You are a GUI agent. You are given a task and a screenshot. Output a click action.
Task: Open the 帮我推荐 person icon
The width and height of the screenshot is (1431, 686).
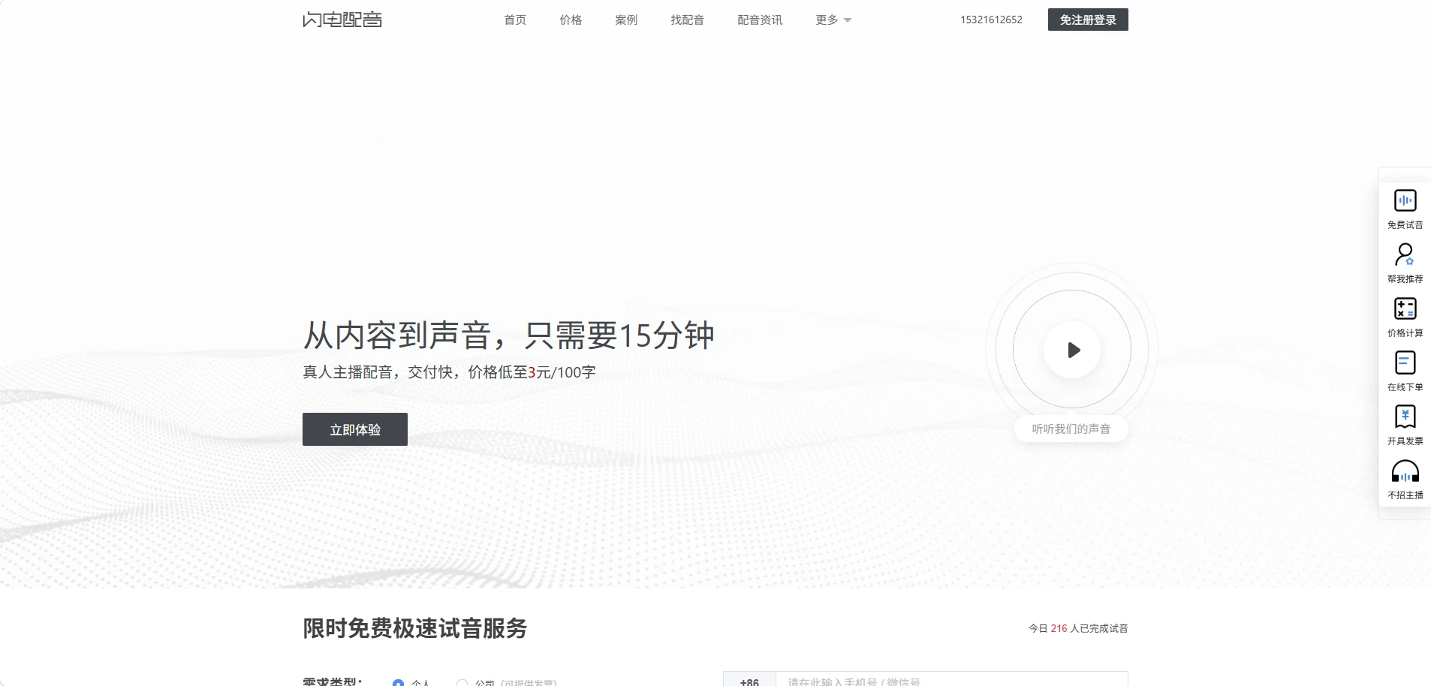[x=1405, y=255]
